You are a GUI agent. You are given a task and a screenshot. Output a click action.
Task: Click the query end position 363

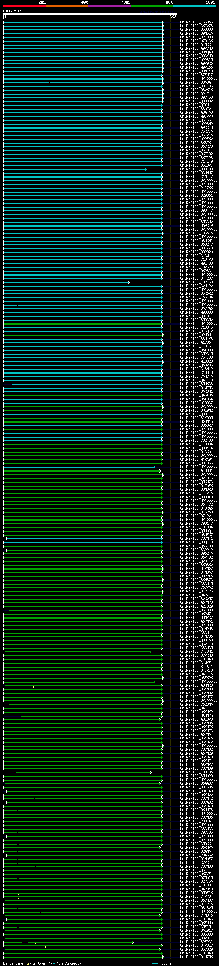point(173,17)
